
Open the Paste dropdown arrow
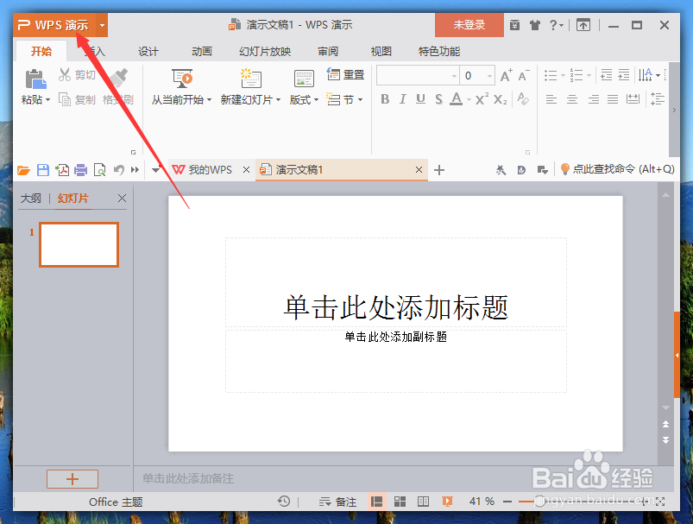tap(47, 100)
